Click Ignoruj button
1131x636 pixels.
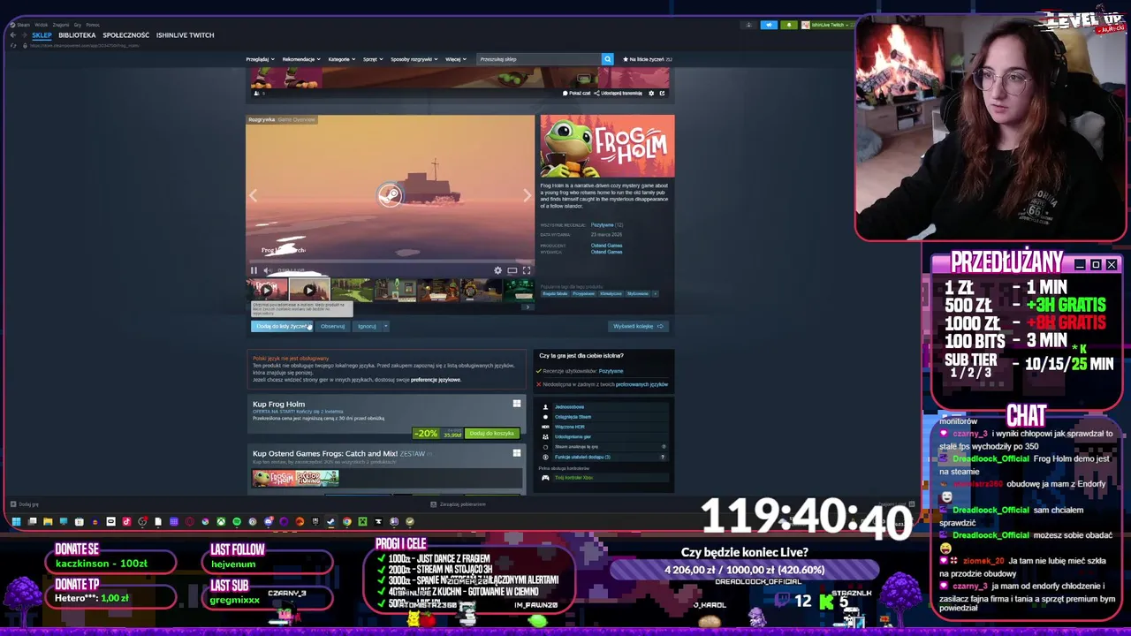pyautogui.click(x=367, y=326)
